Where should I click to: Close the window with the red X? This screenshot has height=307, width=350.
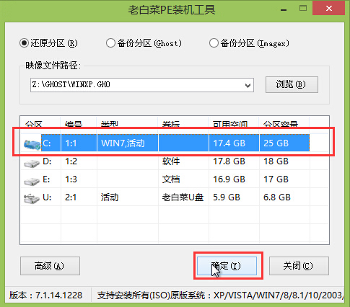(328, 9)
